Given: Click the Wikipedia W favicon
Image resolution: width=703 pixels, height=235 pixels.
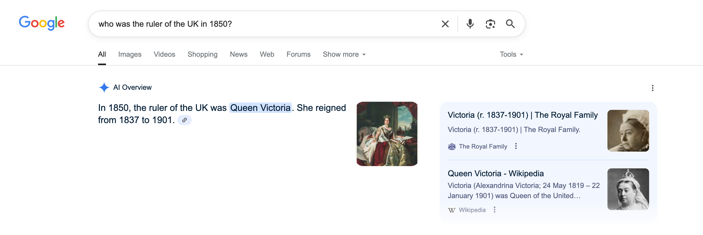Looking at the screenshot, I should point(452,210).
